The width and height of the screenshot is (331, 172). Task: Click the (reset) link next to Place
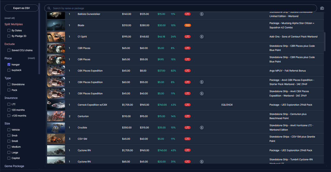tap(31, 58)
